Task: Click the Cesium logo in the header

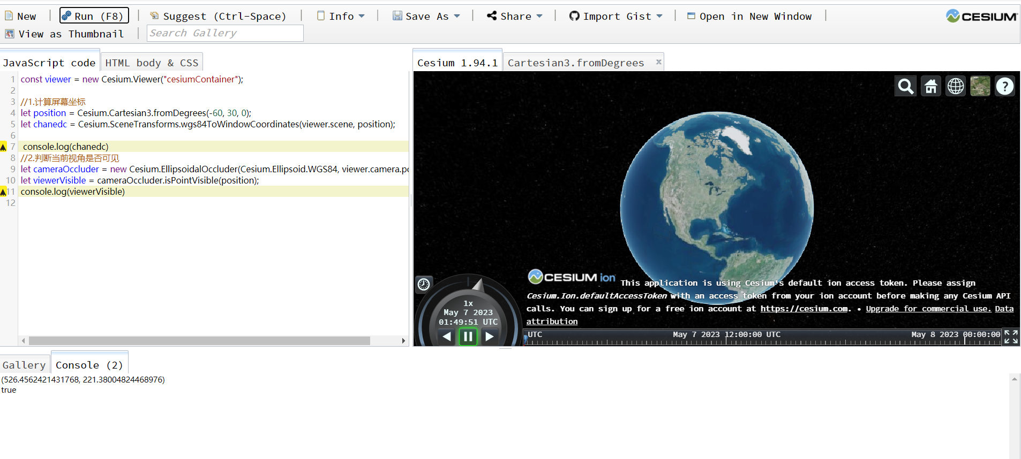Action: tap(981, 16)
